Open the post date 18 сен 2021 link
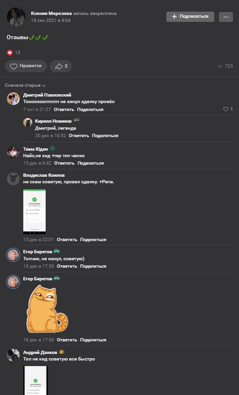 tap(51, 21)
